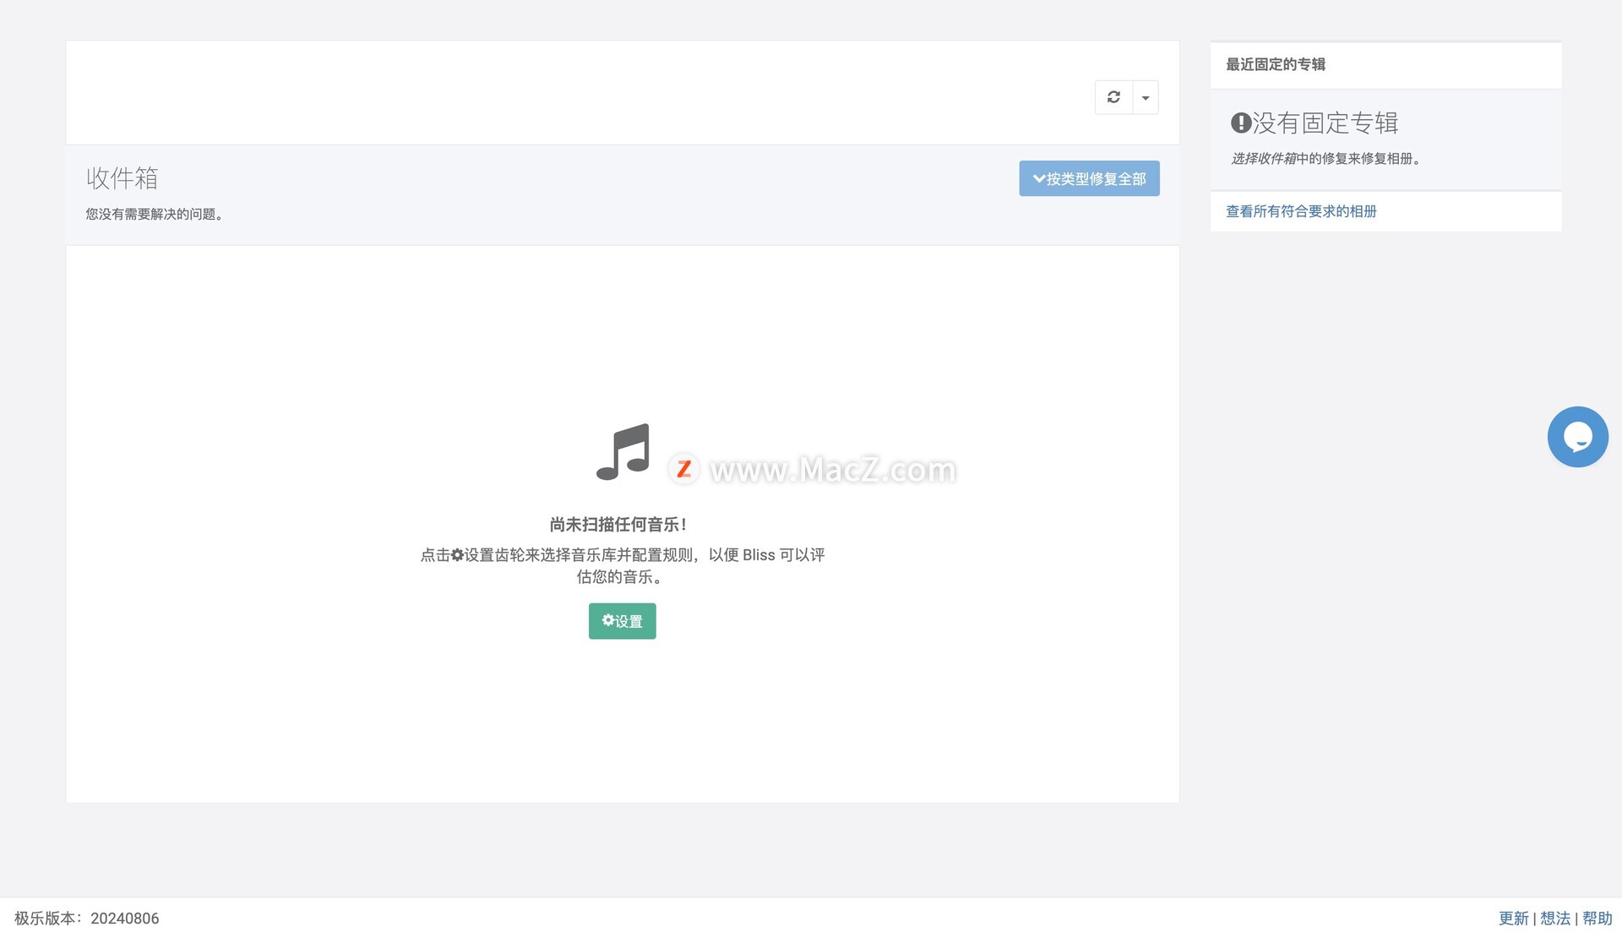Click the 收件箱 heading
Screen dimensions: 1622x938
tap(122, 178)
